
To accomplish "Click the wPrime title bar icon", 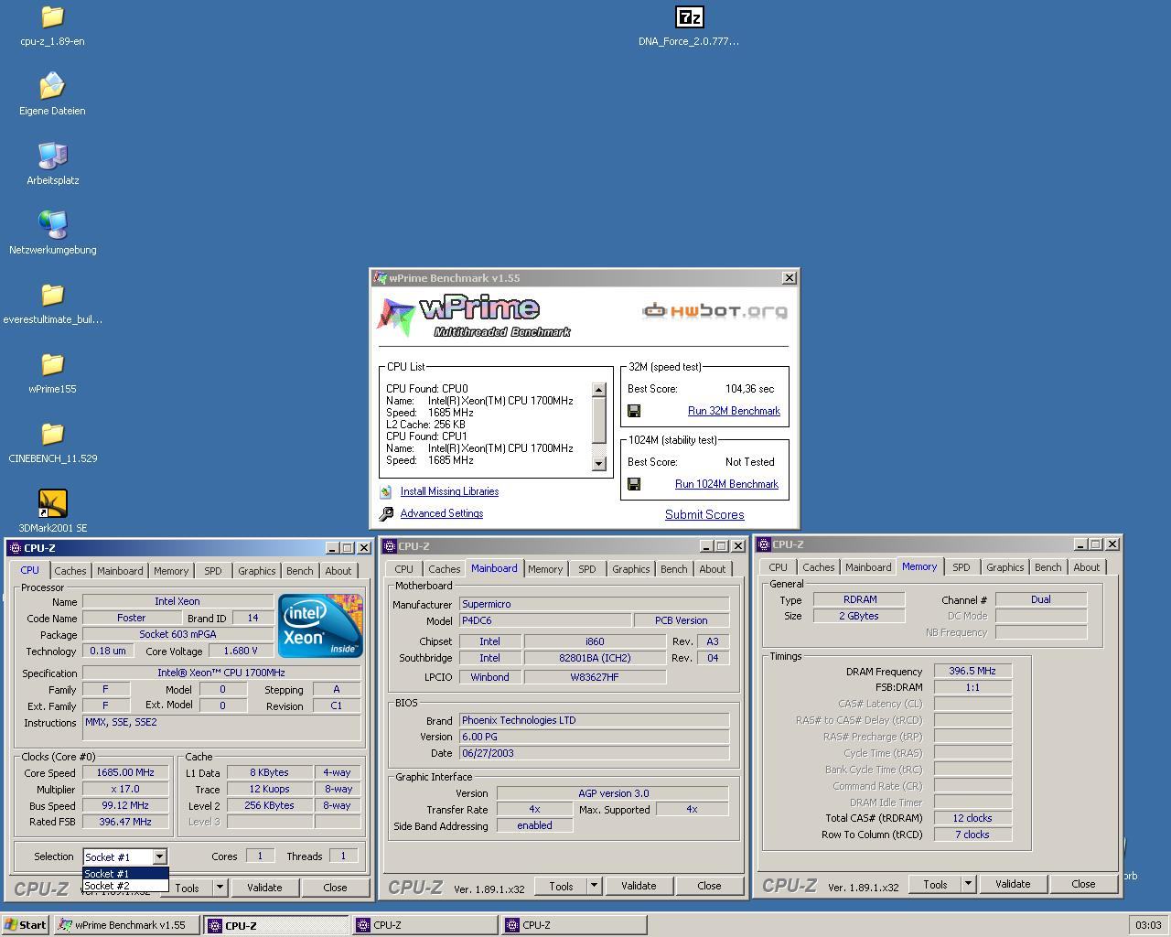I will [x=380, y=278].
